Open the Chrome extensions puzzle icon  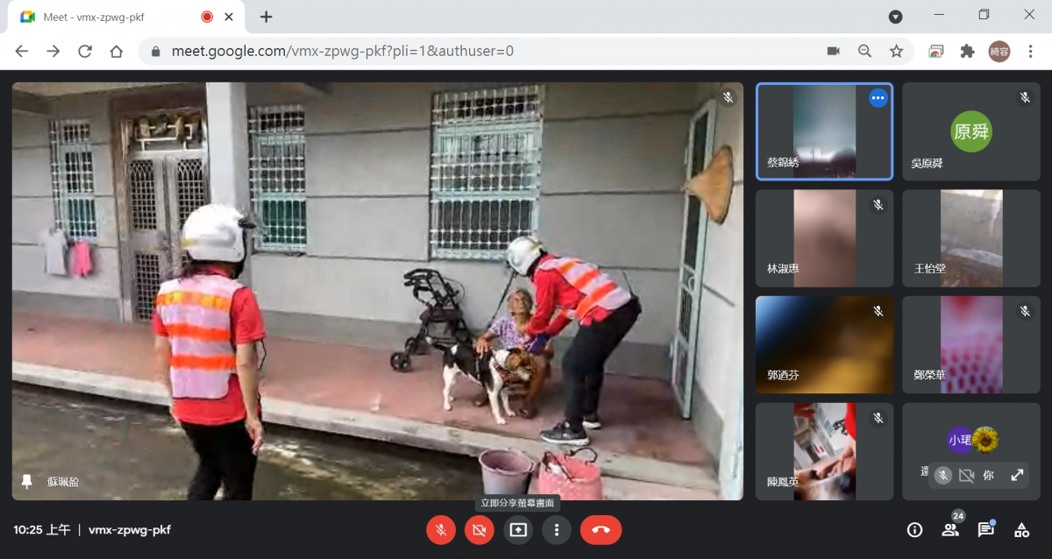968,51
